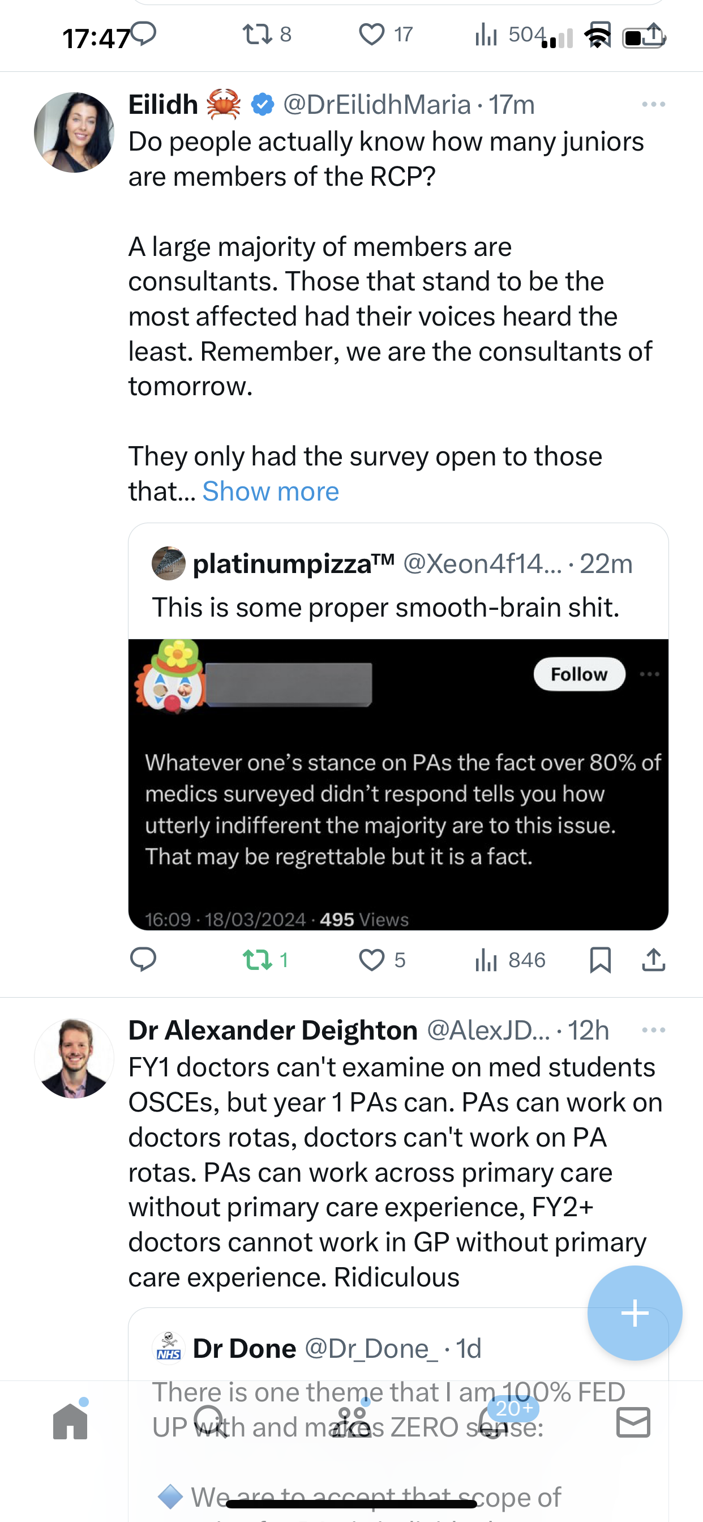Open Dr Alexander Deighton's profile picture
The width and height of the screenshot is (703, 1522).
pyautogui.click(x=74, y=1058)
